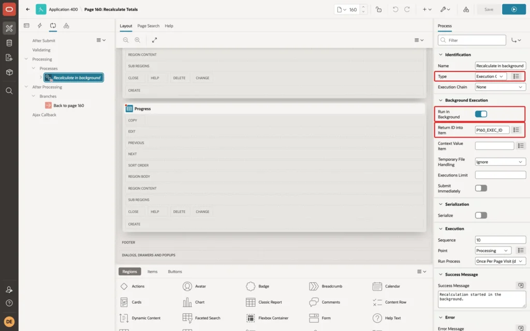Increment the page number stepper up
Screen dimensions: 530x331
click(x=363, y=7)
